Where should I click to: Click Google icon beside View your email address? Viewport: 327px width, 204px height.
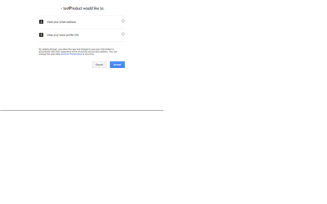click(41, 22)
